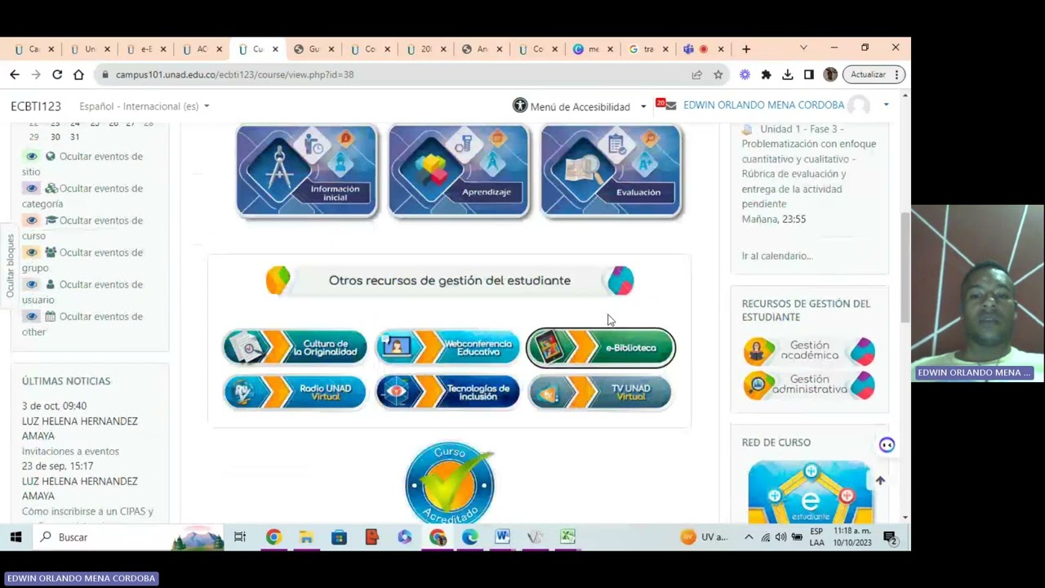Screen dimensions: 1045x588
Task: Expand Menú de Accesibilidad dropdown arrow
Action: click(x=643, y=106)
